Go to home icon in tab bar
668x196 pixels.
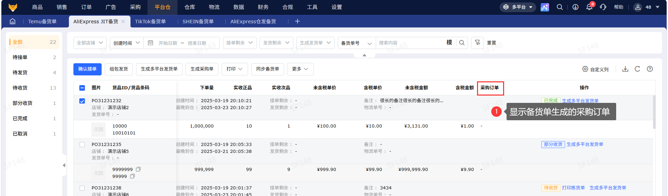coord(13,21)
